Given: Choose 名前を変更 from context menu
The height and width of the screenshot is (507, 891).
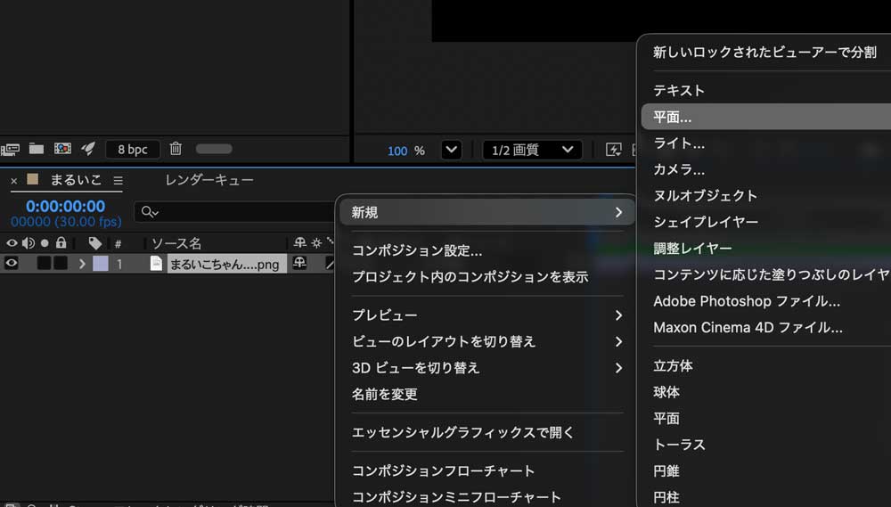Looking at the screenshot, I should point(385,394).
